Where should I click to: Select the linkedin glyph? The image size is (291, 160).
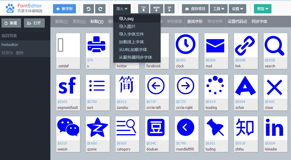(x=275, y=134)
